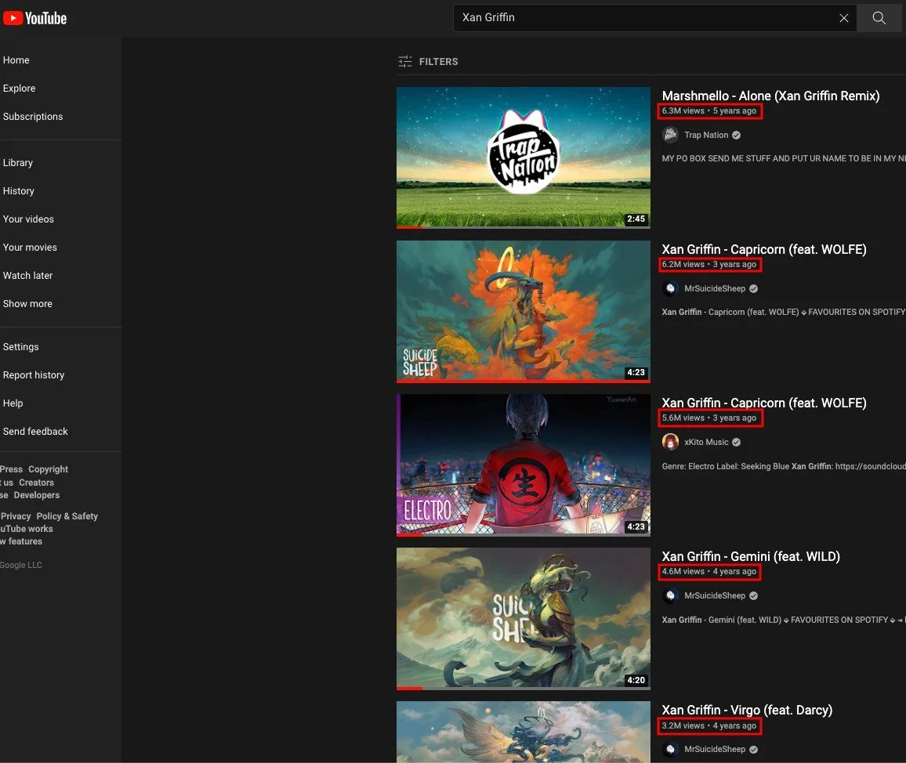Click the Trap Nation channel avatar
This screenshot has width=906, height=763.
pyautogui.click(x=670, y=136)
